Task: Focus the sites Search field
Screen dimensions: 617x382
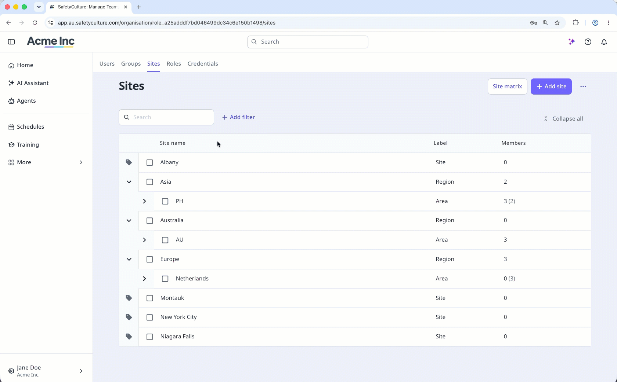Action: [166, 117]
